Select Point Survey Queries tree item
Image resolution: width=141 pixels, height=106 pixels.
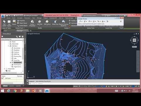pyautogui.click(x=16, y=64)
